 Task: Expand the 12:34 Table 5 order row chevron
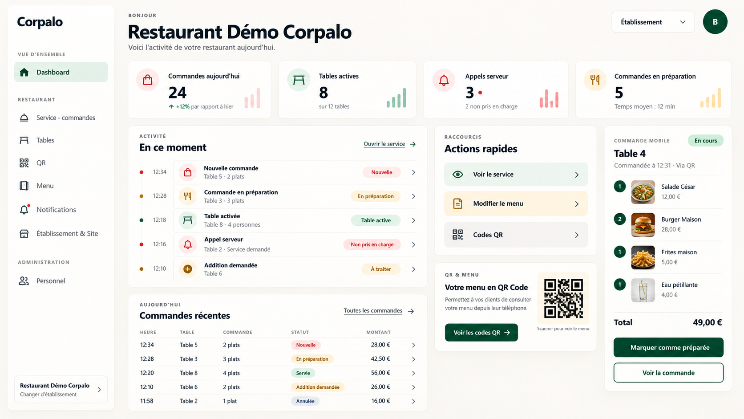pyautogui.click(x=413, y=345)
